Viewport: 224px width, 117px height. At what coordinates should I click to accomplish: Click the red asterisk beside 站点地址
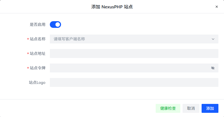point(28,54)
